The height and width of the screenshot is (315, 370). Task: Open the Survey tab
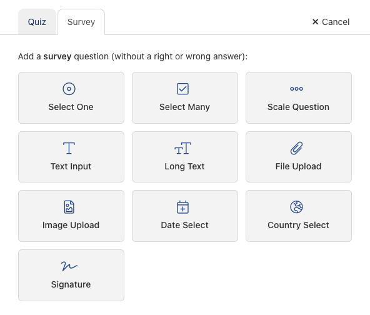coord(81,22)
